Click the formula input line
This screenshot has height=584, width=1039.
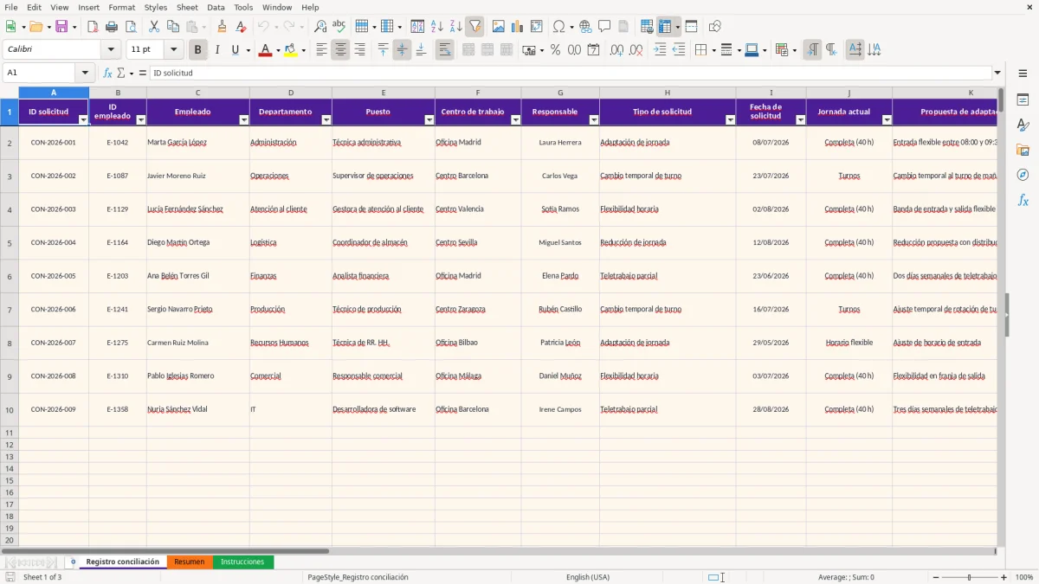click(570, 74)
